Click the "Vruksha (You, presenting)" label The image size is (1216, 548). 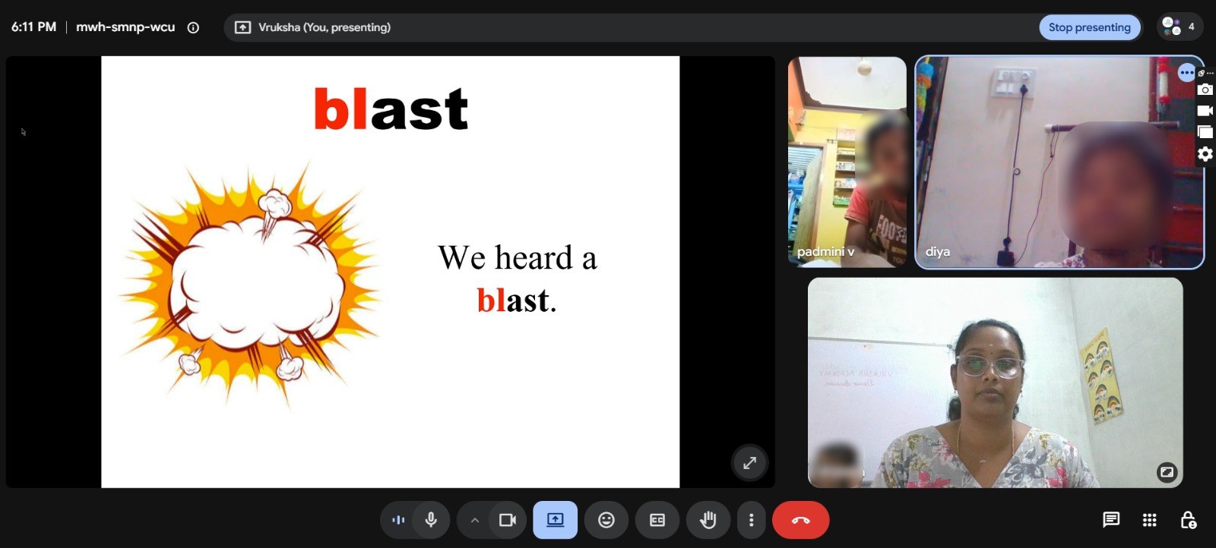point(325,27)
